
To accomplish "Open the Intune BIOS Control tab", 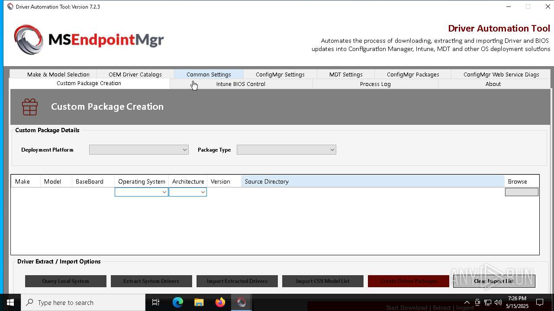I will tap(241, 84).
